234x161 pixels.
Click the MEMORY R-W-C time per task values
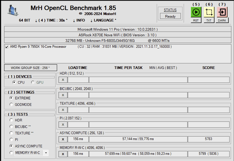(x=138, y=154)
